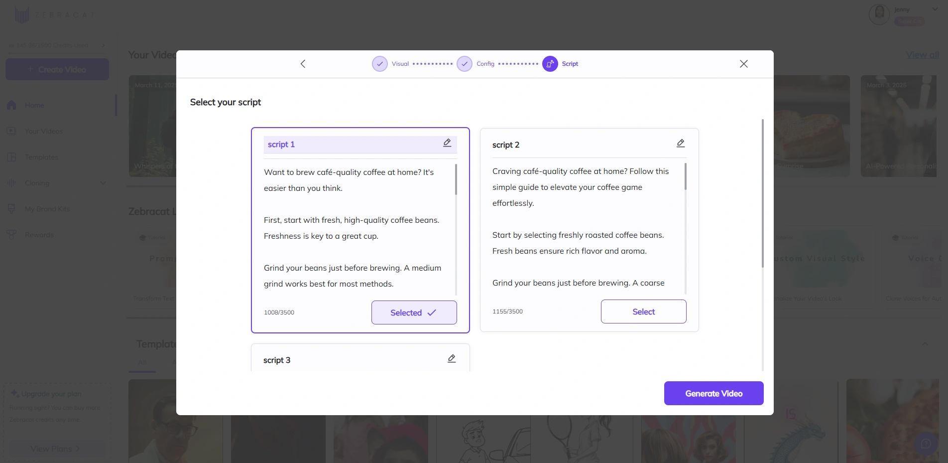
Task: Click the dialog's main vertical scrollbar
Action: point(762,193)
